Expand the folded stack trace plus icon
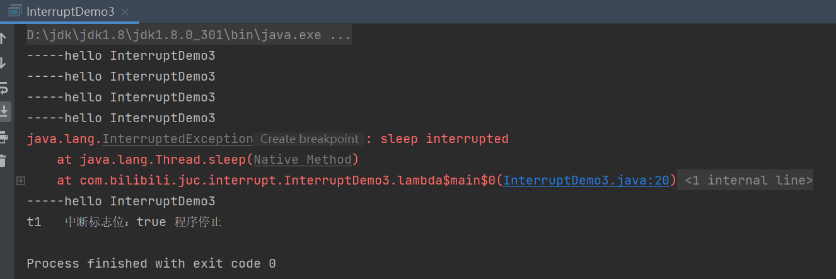 click(x=21, y=181)
